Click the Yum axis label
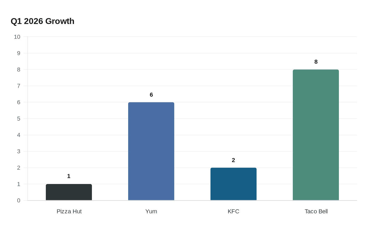373x234 pixels. click(151, 211)
